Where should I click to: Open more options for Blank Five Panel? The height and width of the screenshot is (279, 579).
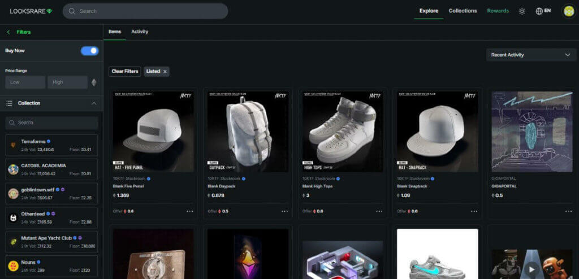pos(190,211)
